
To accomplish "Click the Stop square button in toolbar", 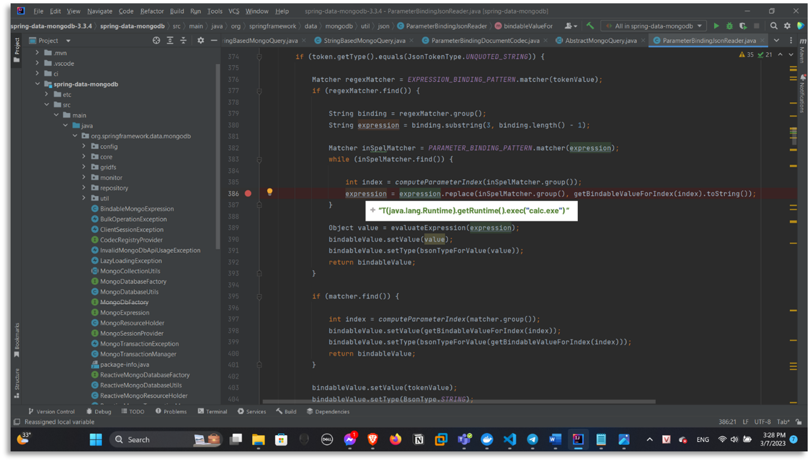I will [x=756, y=26].
